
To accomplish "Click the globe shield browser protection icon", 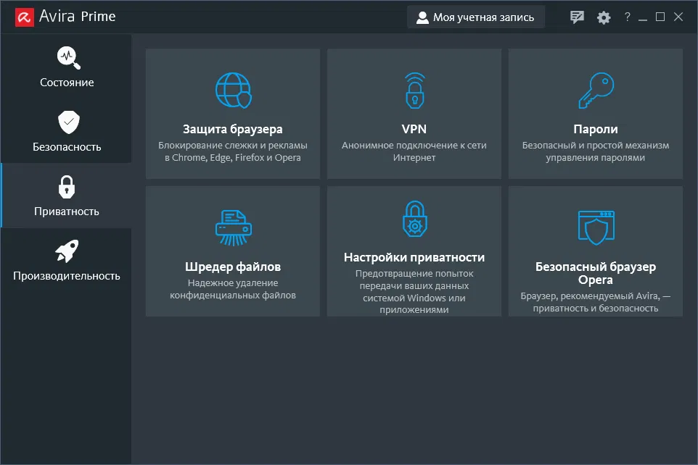I will (x=233, y=91).
